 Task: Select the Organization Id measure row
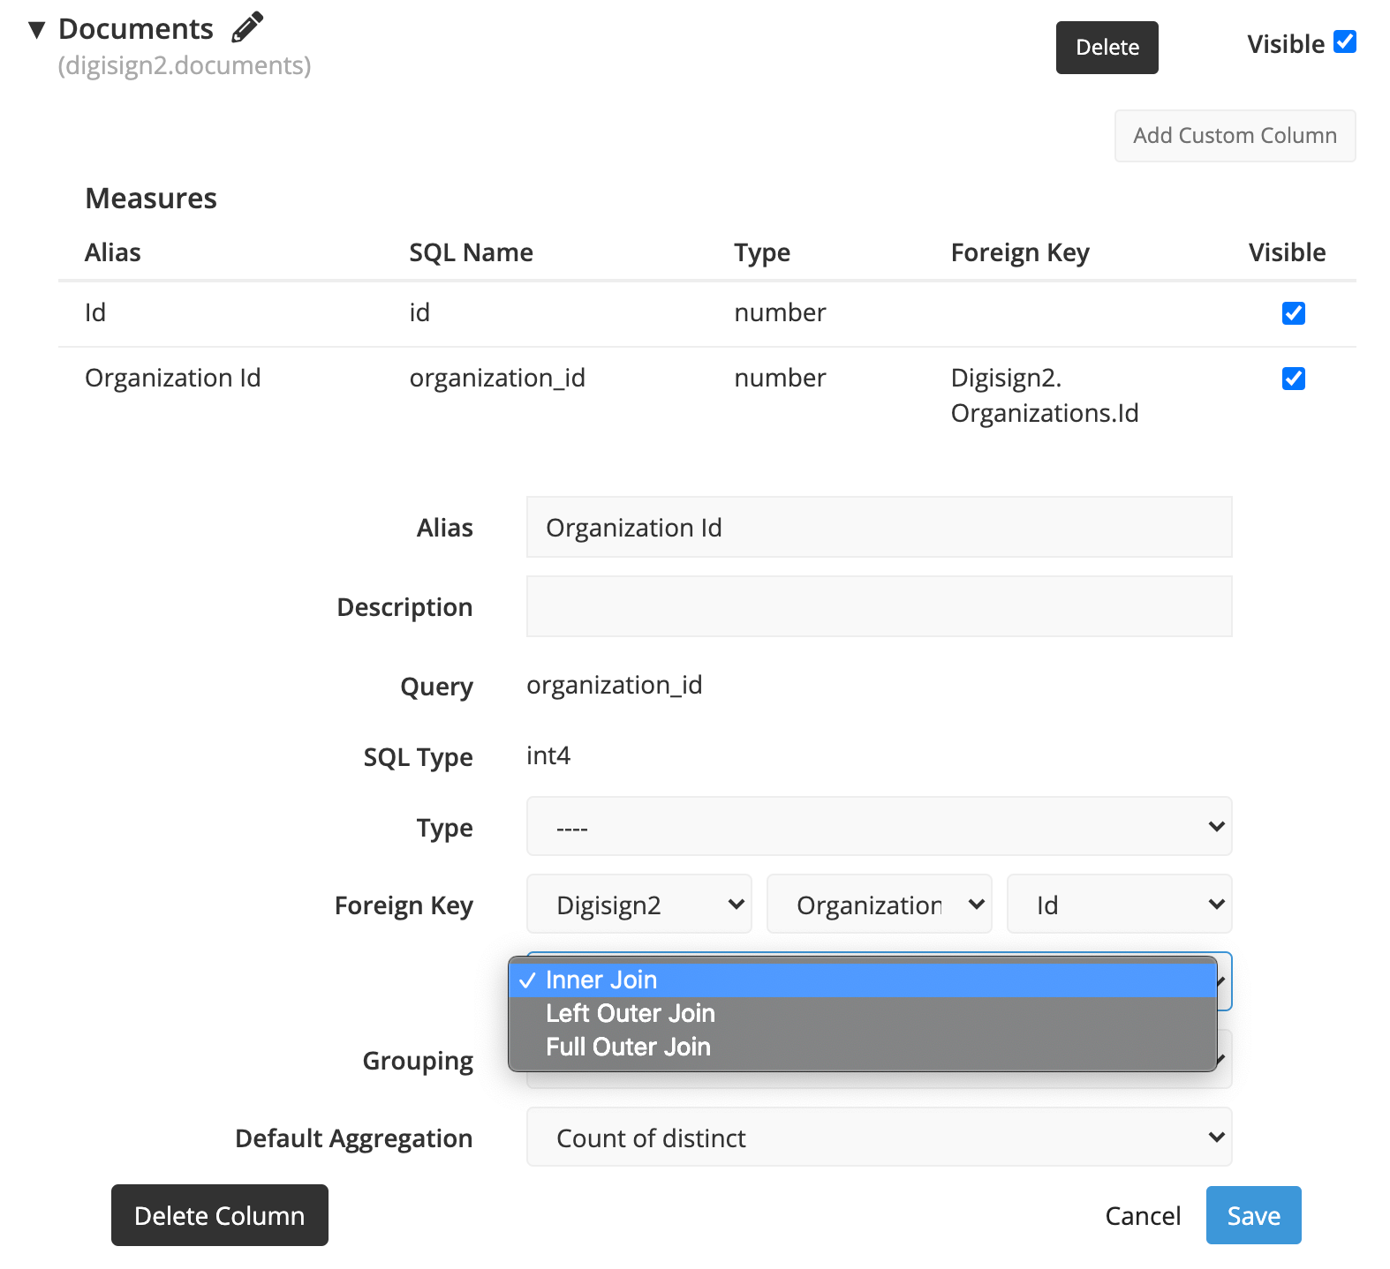[706, 395]
